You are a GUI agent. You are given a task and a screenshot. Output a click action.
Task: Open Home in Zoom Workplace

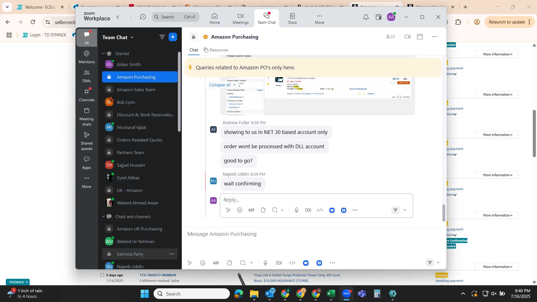tap(215, 18)
